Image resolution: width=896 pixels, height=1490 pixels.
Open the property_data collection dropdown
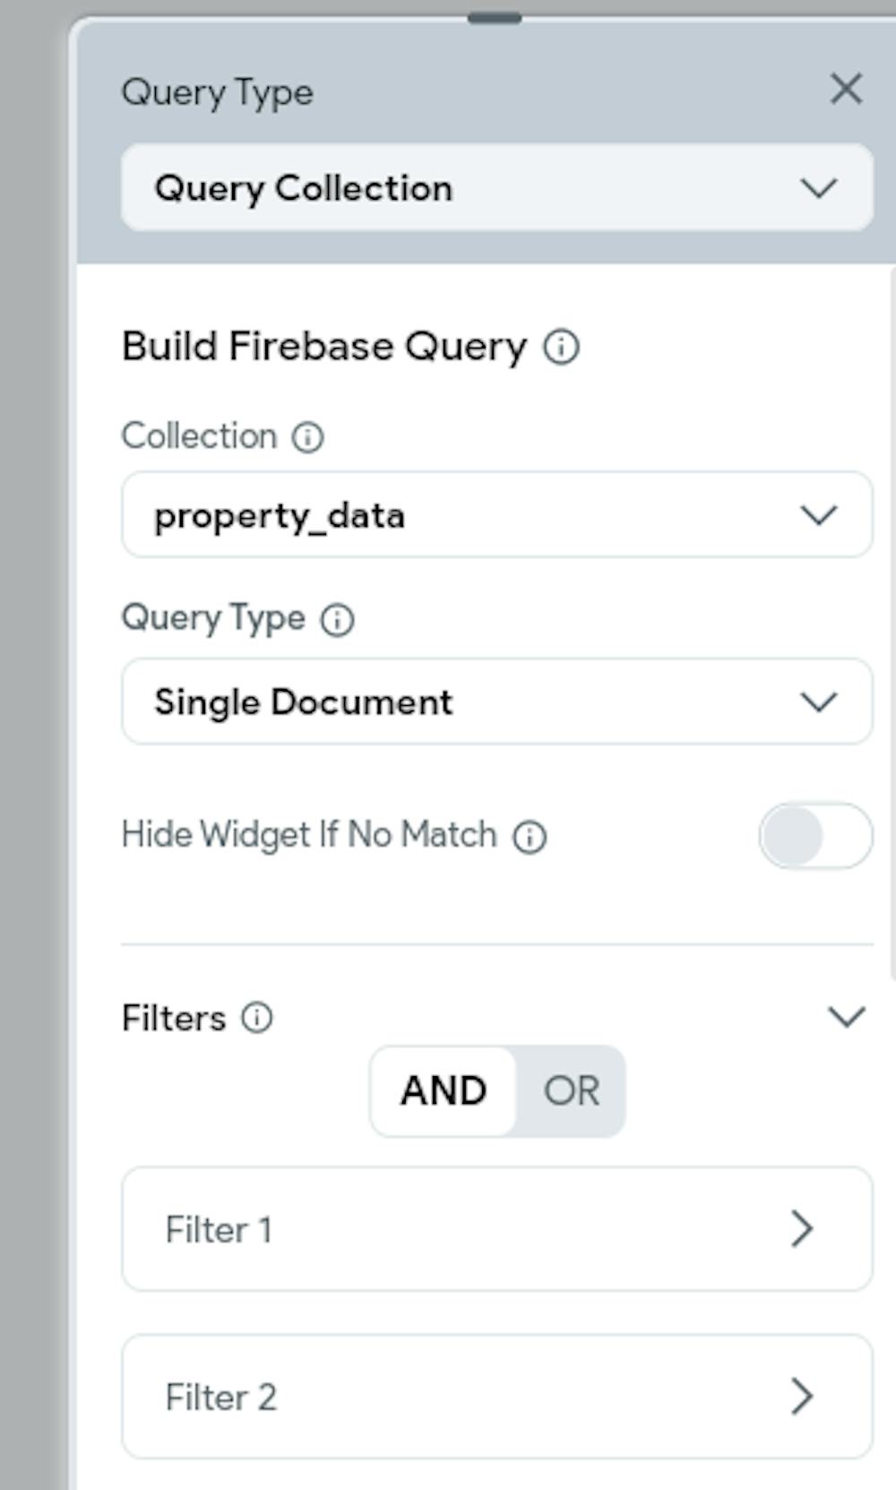tap(496, 515)
